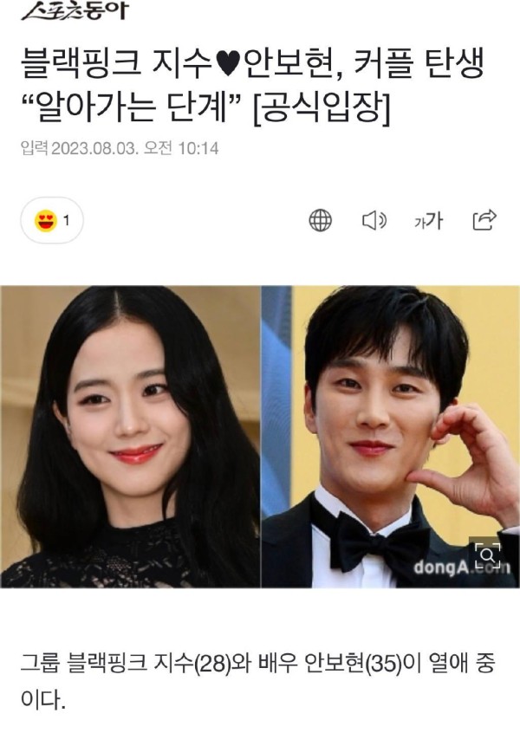Click the [공식입장] tag in the headline
This screenshot has height=733, width=520.
[321, 109]
